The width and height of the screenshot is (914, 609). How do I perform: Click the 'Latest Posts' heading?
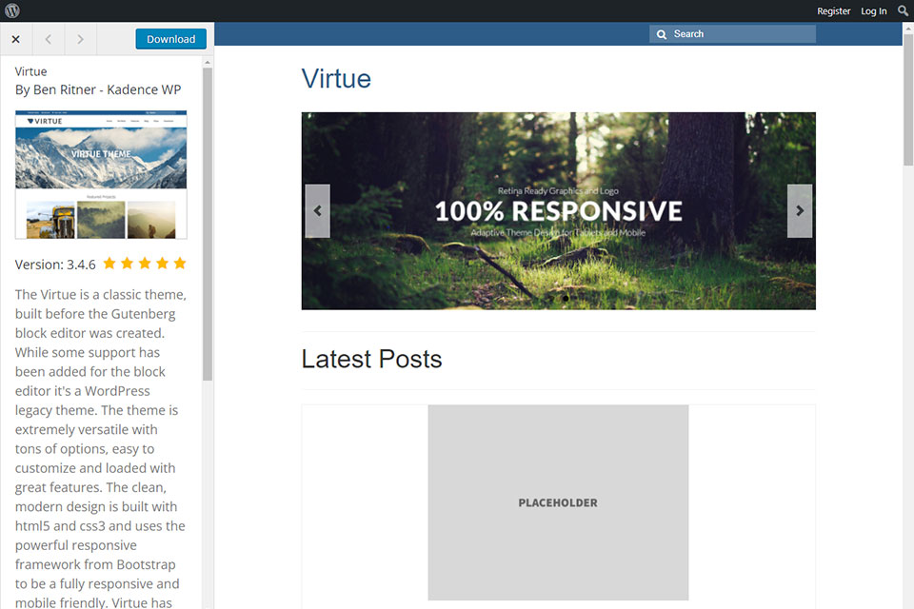(x=372, y=359)
